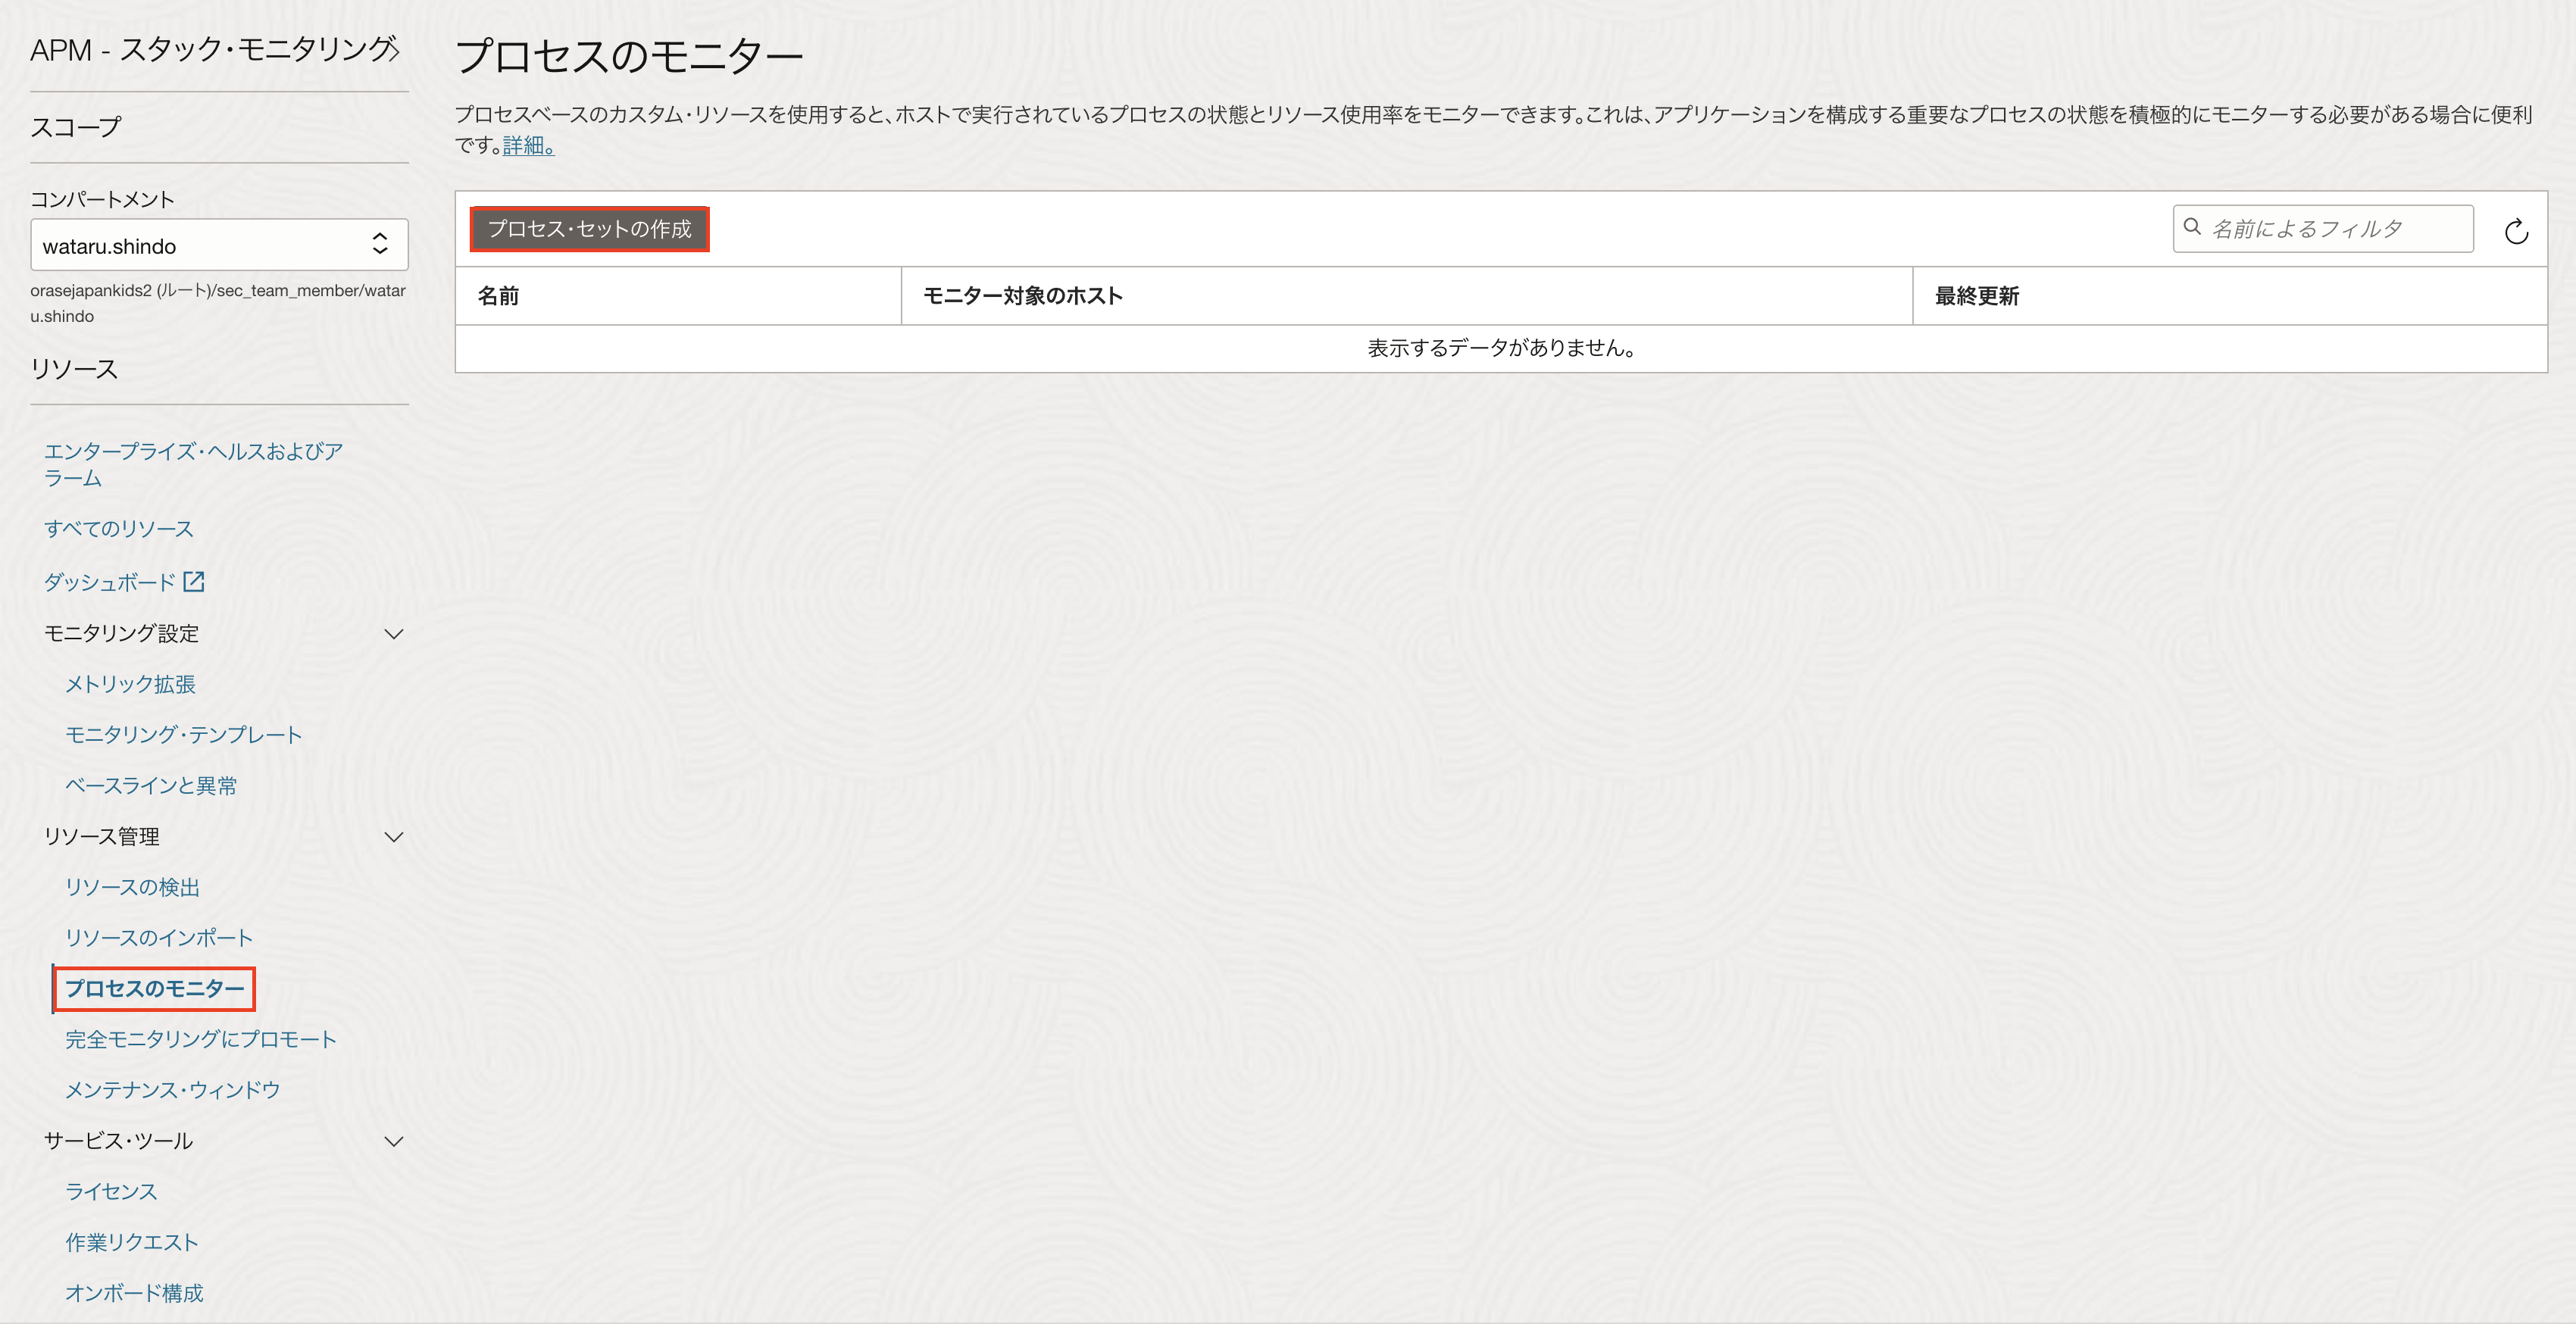Click the external-link icon next to ダッシュボード
The width and height of the screenshot is (2576, 1324).
click(194, 581)
